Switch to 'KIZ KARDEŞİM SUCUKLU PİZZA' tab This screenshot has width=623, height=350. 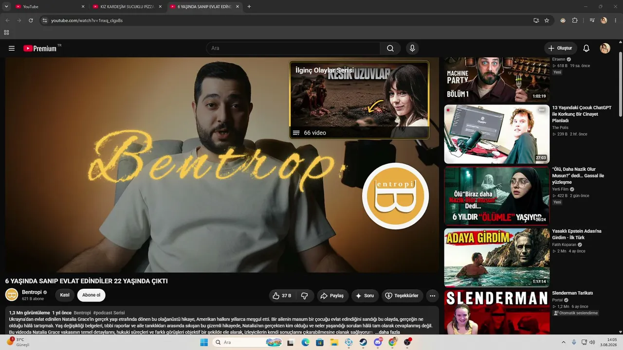coord(127,7)
